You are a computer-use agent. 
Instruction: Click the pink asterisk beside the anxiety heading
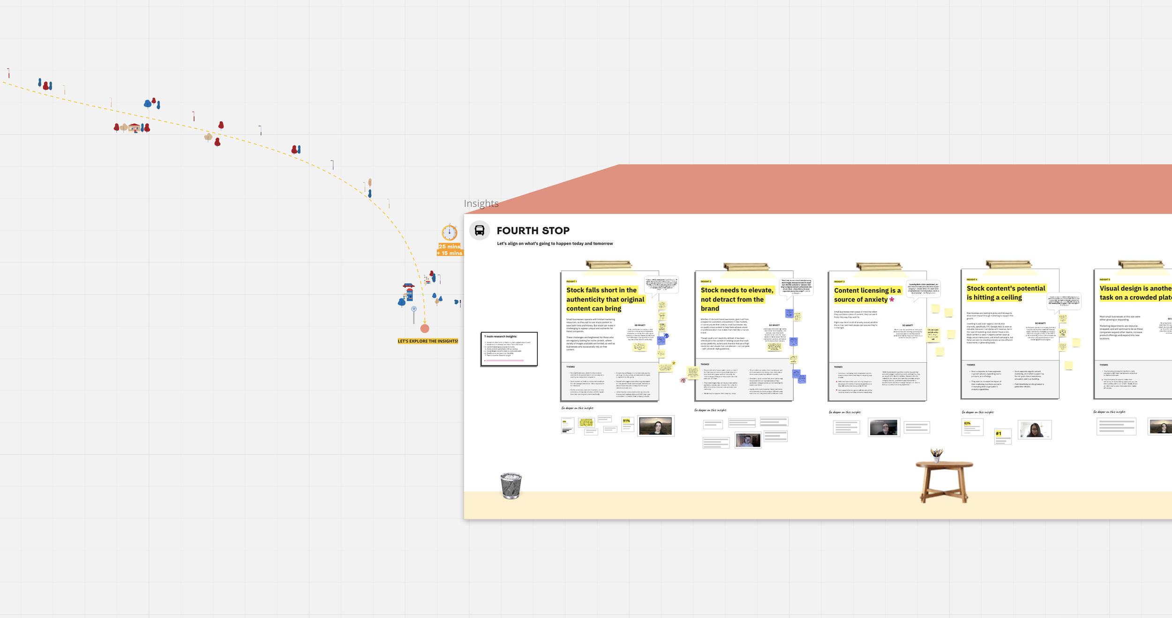point(892,300)
